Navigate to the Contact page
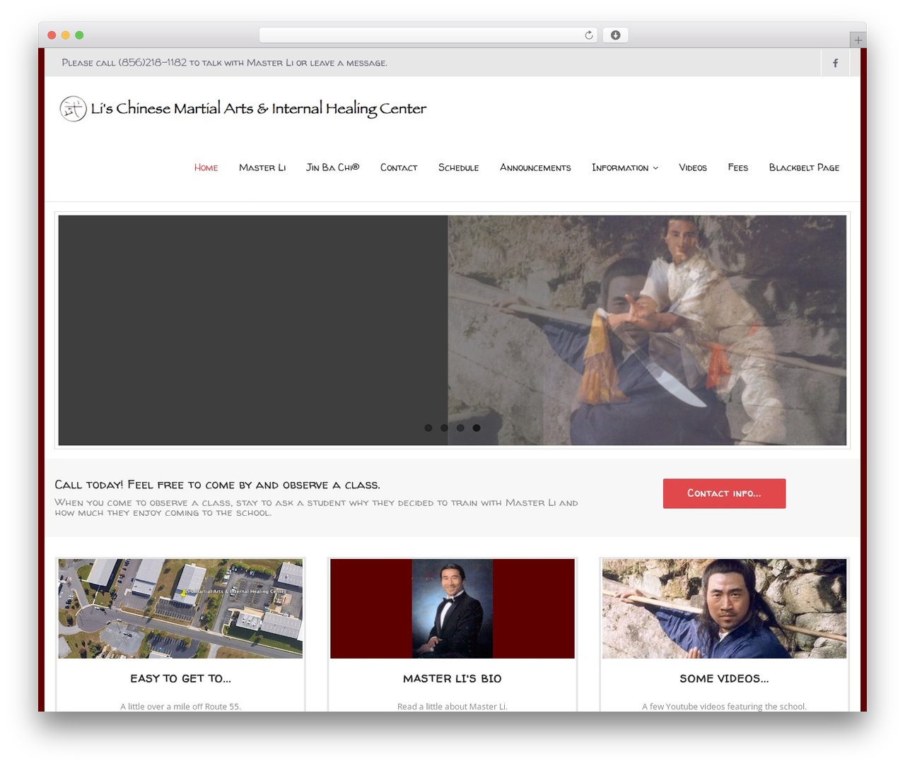Viewport: 905px width, 766px height. coord(399,167)
